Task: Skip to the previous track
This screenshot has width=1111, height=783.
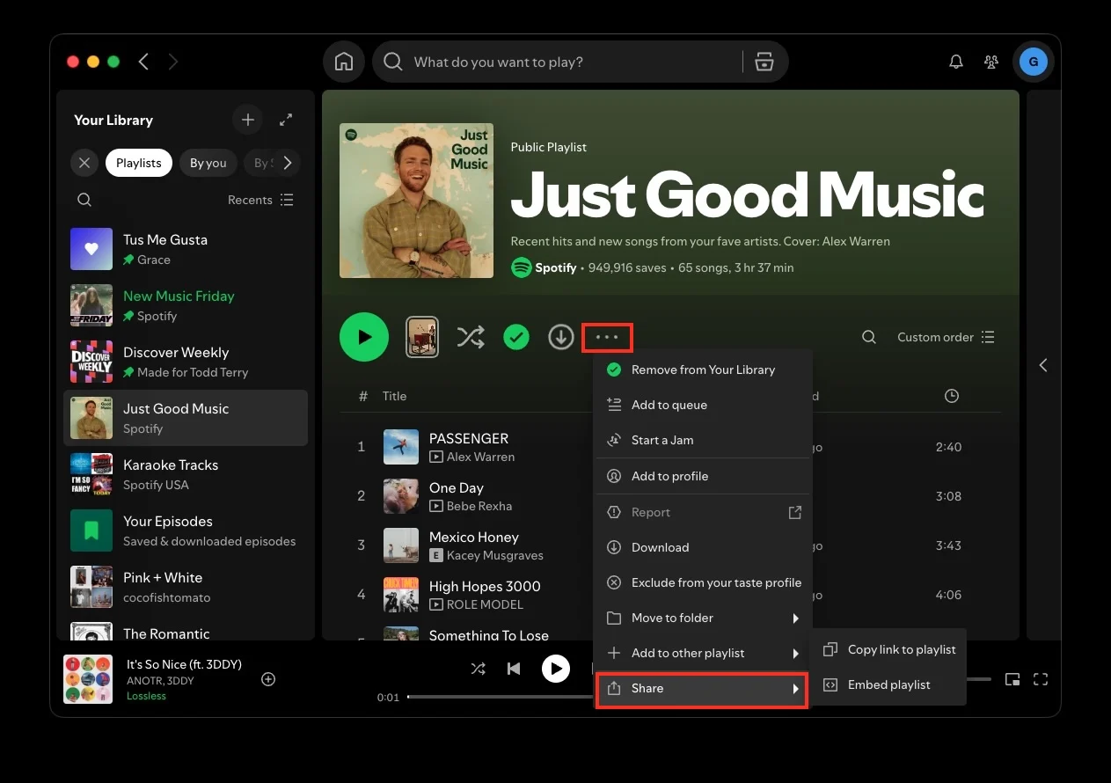Action: [x=514, y=669]
